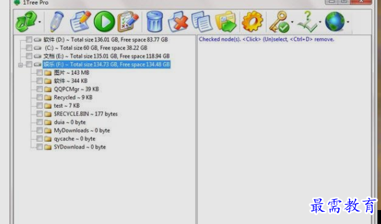Click the drive icon of D: row
Image resolution: width=381 pixels, height=224 pixels.
38,39
